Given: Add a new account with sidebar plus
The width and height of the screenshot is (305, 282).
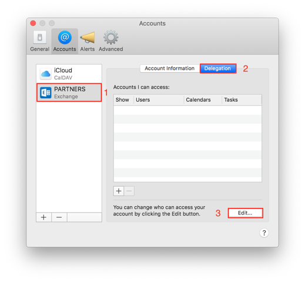Looking at the screenshot, I should (x=43, y=217).
